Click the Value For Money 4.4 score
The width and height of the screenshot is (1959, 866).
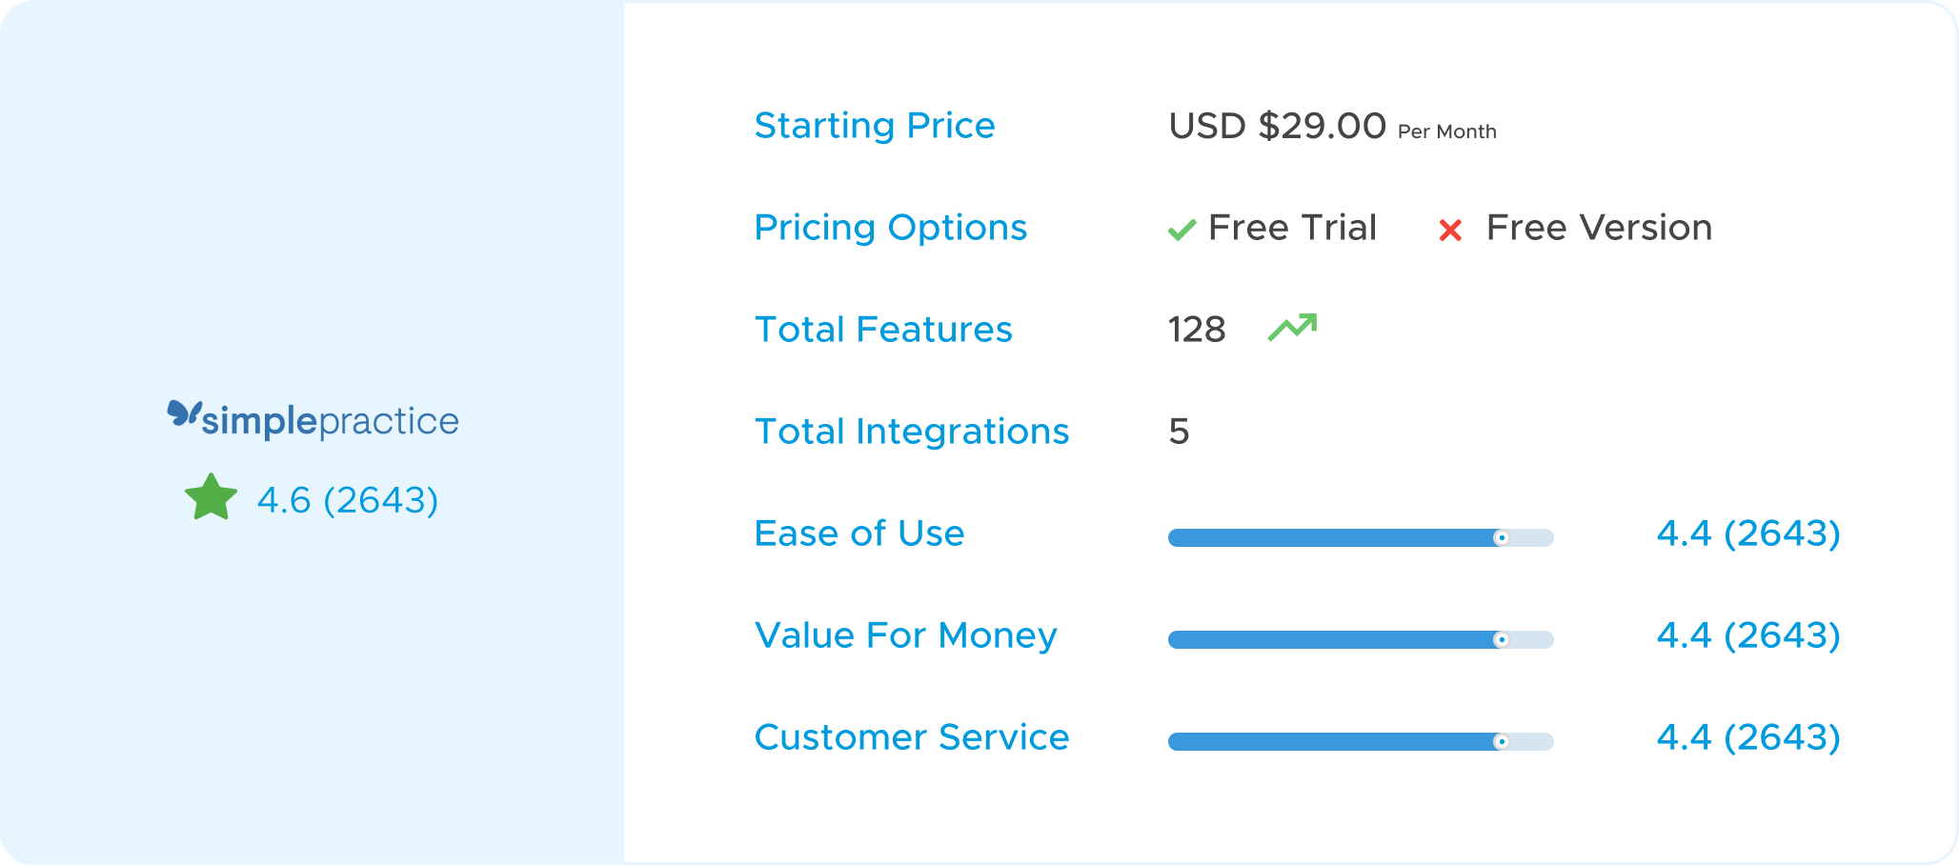pyautogui.click(x=1747, y=635)
